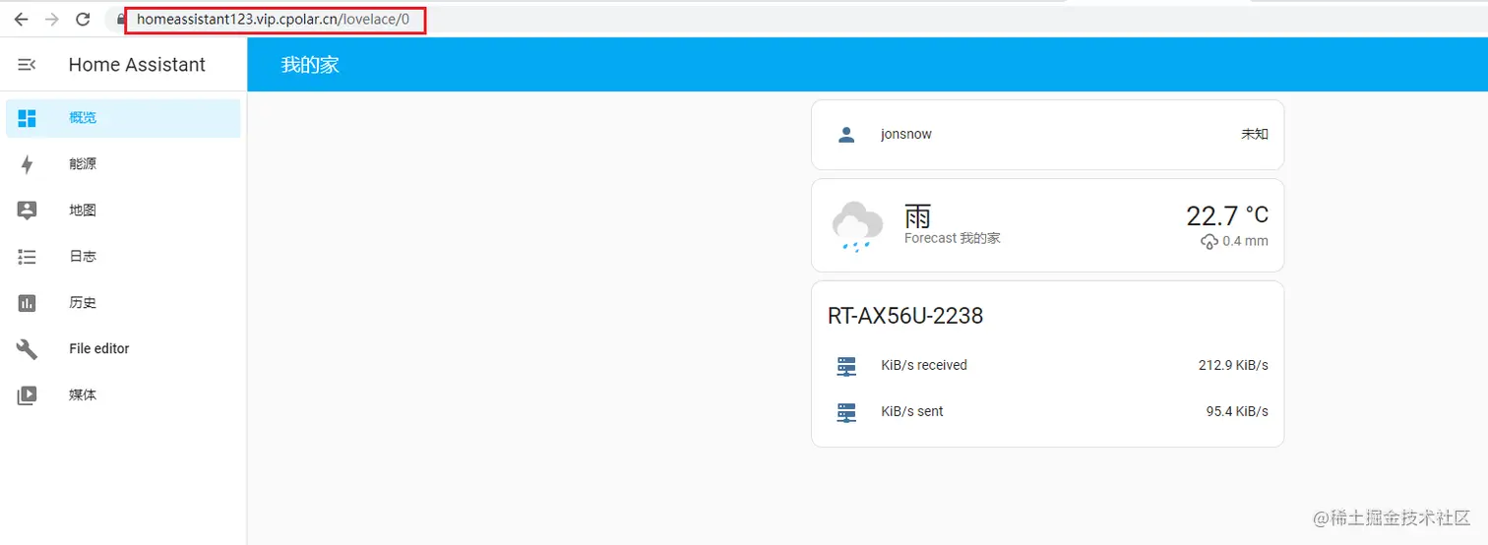Click the Forecast 我的家 subtitle
Viewport: 1488px width, 545px height.
952,238
